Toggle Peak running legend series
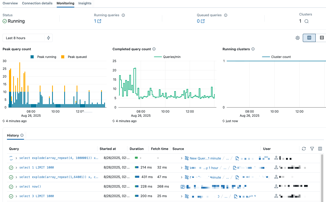Viewport: 326px width, 202px height. 43,57
